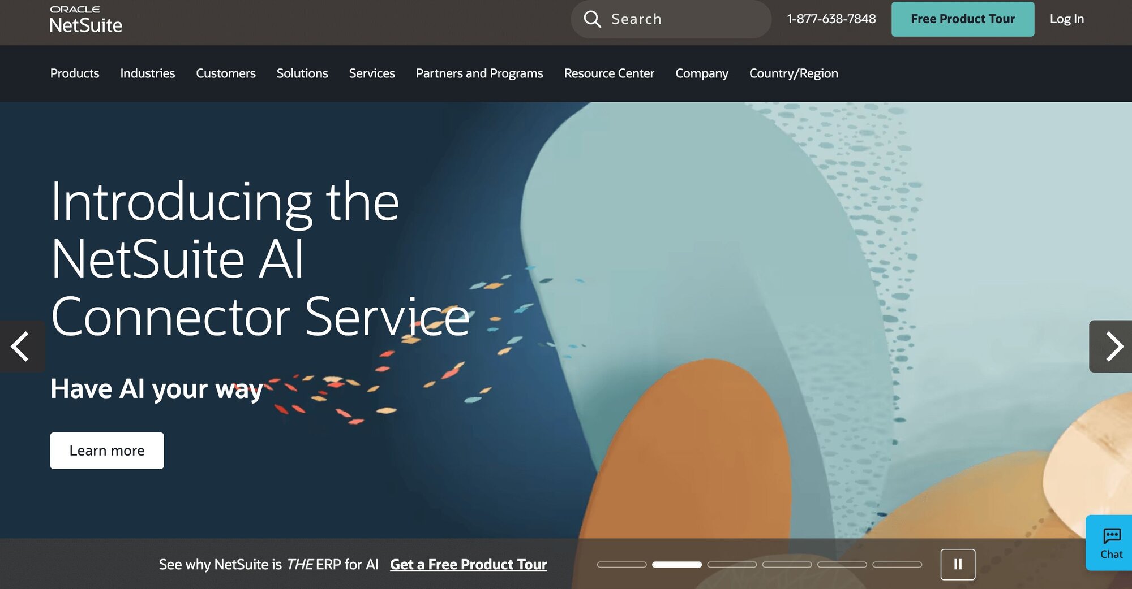Open the Country/Region selector

tap(794, 73)
